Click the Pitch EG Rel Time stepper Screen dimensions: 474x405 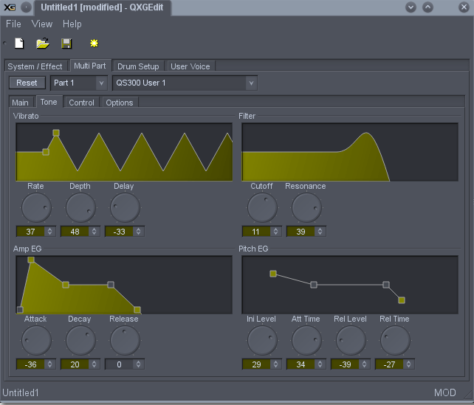(408, 364)
